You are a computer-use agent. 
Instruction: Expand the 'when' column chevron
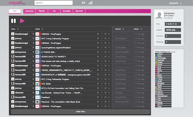click(x=142, y=29)
